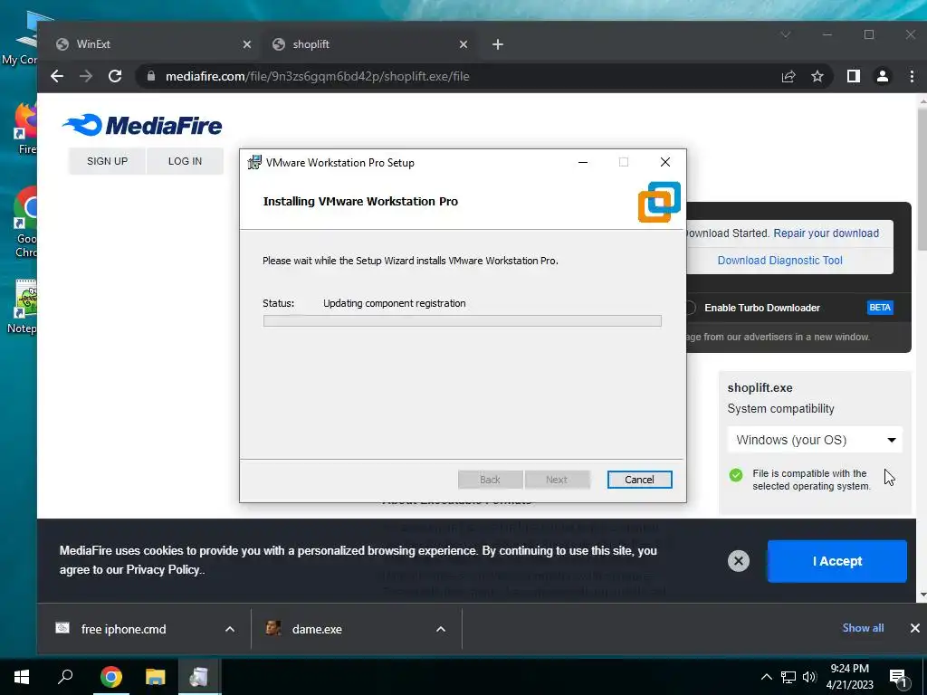Open the Chrome profile avatar
The width and height of the screenshot is (927, 695).
tap(882, 76)
